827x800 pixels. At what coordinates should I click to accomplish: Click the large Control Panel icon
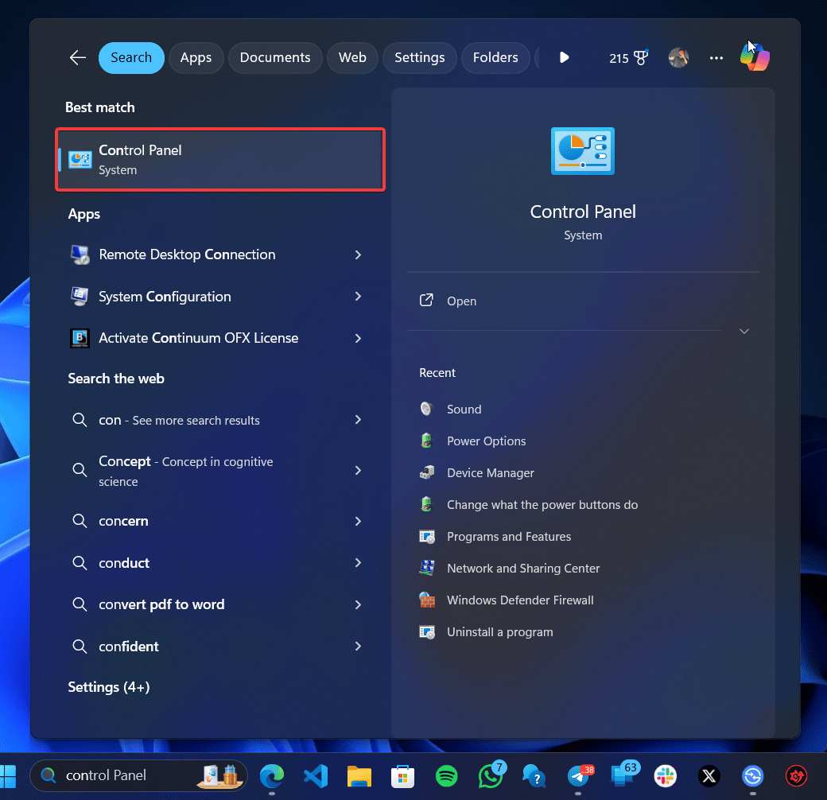[x=582, y=151]
